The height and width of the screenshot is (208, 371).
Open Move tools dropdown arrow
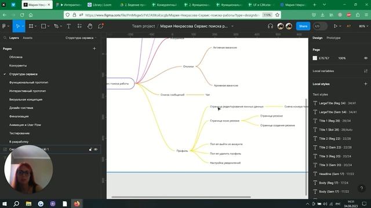pos(23,26)
